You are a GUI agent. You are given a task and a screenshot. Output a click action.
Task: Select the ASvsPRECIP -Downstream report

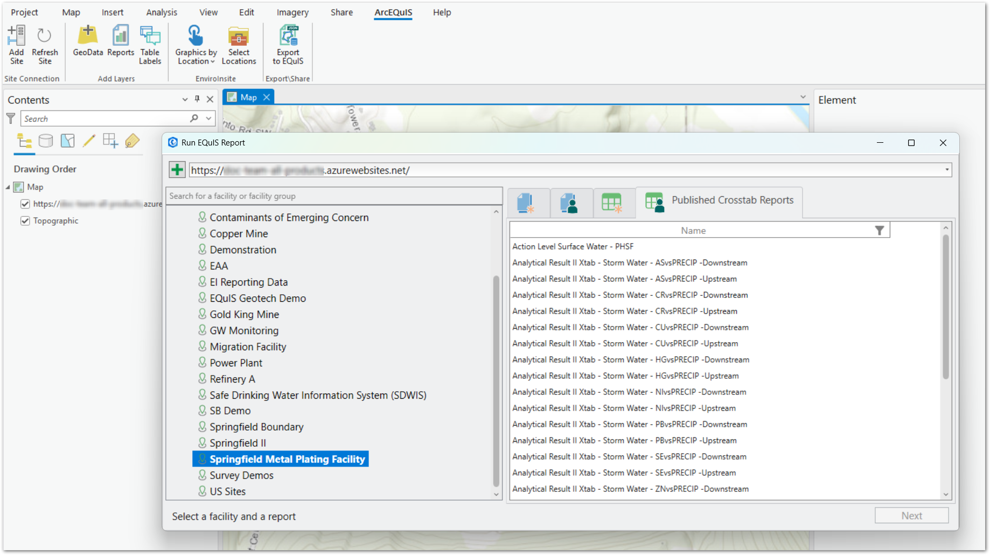pos(630,263)
